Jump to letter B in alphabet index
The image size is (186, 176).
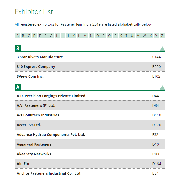(x=23, y=36)
